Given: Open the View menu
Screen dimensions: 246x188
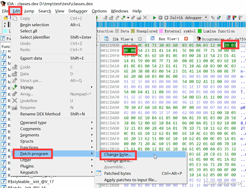Looking at the screenshot, I should point(60,11).
